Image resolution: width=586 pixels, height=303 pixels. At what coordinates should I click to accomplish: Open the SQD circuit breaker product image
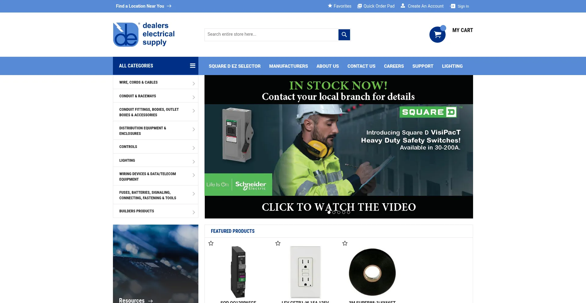pyautogui.click(x=238, y=272)
